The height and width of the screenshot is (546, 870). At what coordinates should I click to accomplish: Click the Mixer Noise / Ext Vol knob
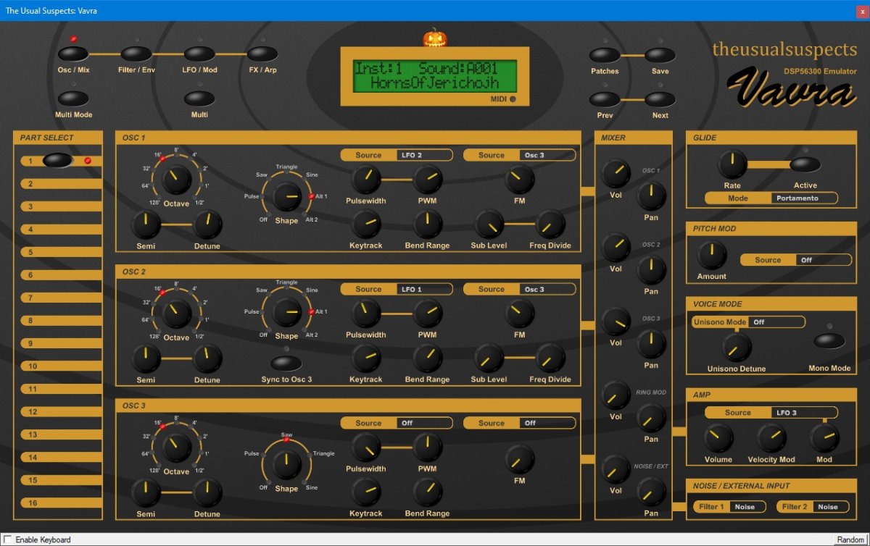[616, 469]
